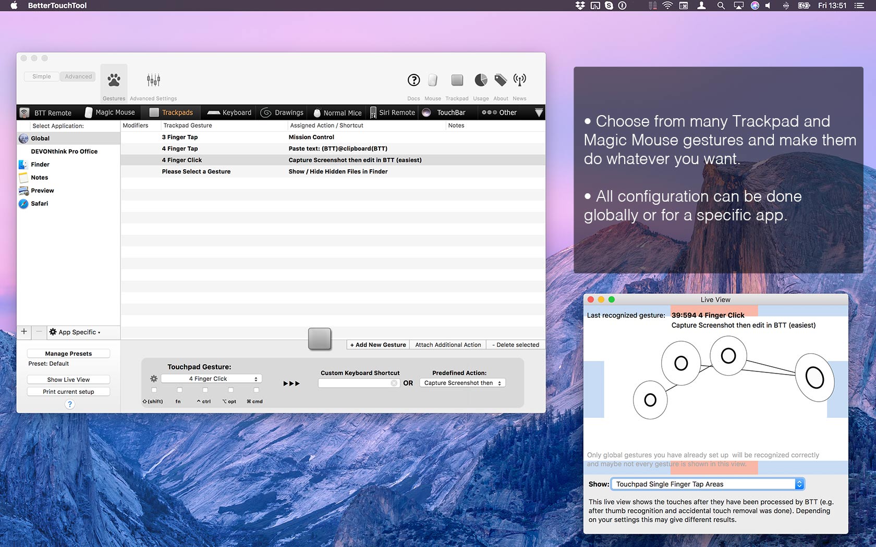Click the Custom Keyboard Shortcut field

(359, 383)
